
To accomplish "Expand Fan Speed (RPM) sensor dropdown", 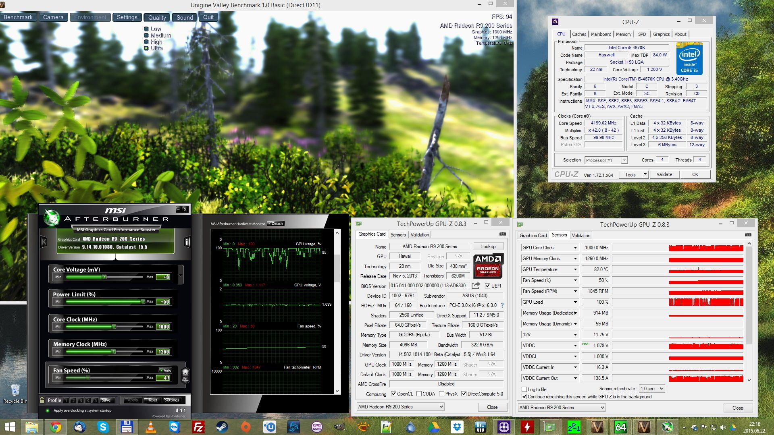I will click(575, 291).
